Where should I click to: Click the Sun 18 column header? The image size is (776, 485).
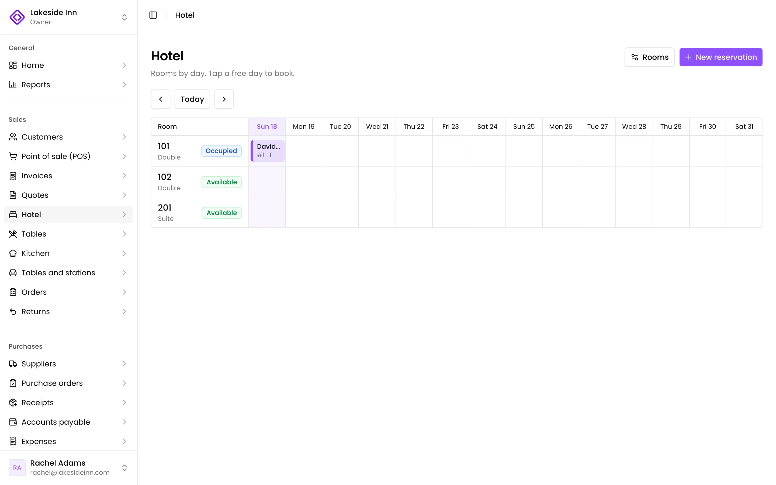click(267, 127)
